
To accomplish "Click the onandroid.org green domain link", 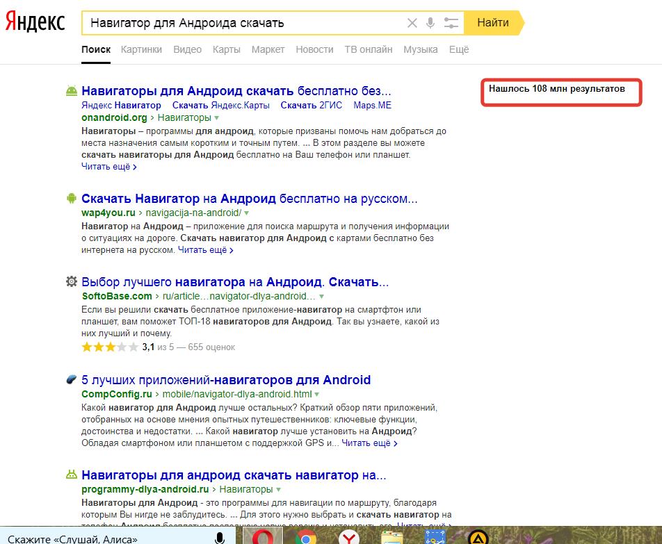I will click(114, 117).
